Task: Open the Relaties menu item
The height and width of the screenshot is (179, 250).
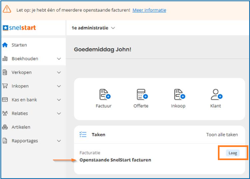Action: (21, 113)
